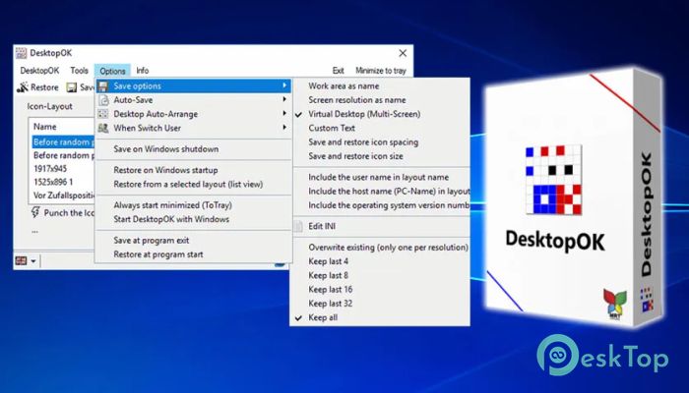Viewport: 689px width, 393px height.
Task: Click the Save options floppy disk icon
Action: (x=103, y=86)
